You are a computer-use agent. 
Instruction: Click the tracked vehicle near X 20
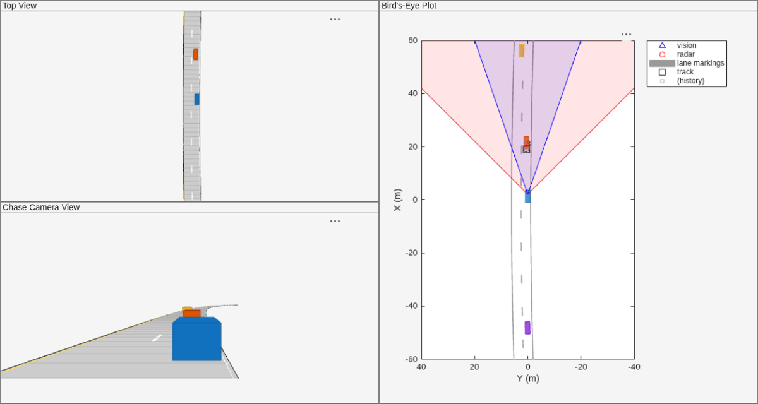tap(526, 145)
